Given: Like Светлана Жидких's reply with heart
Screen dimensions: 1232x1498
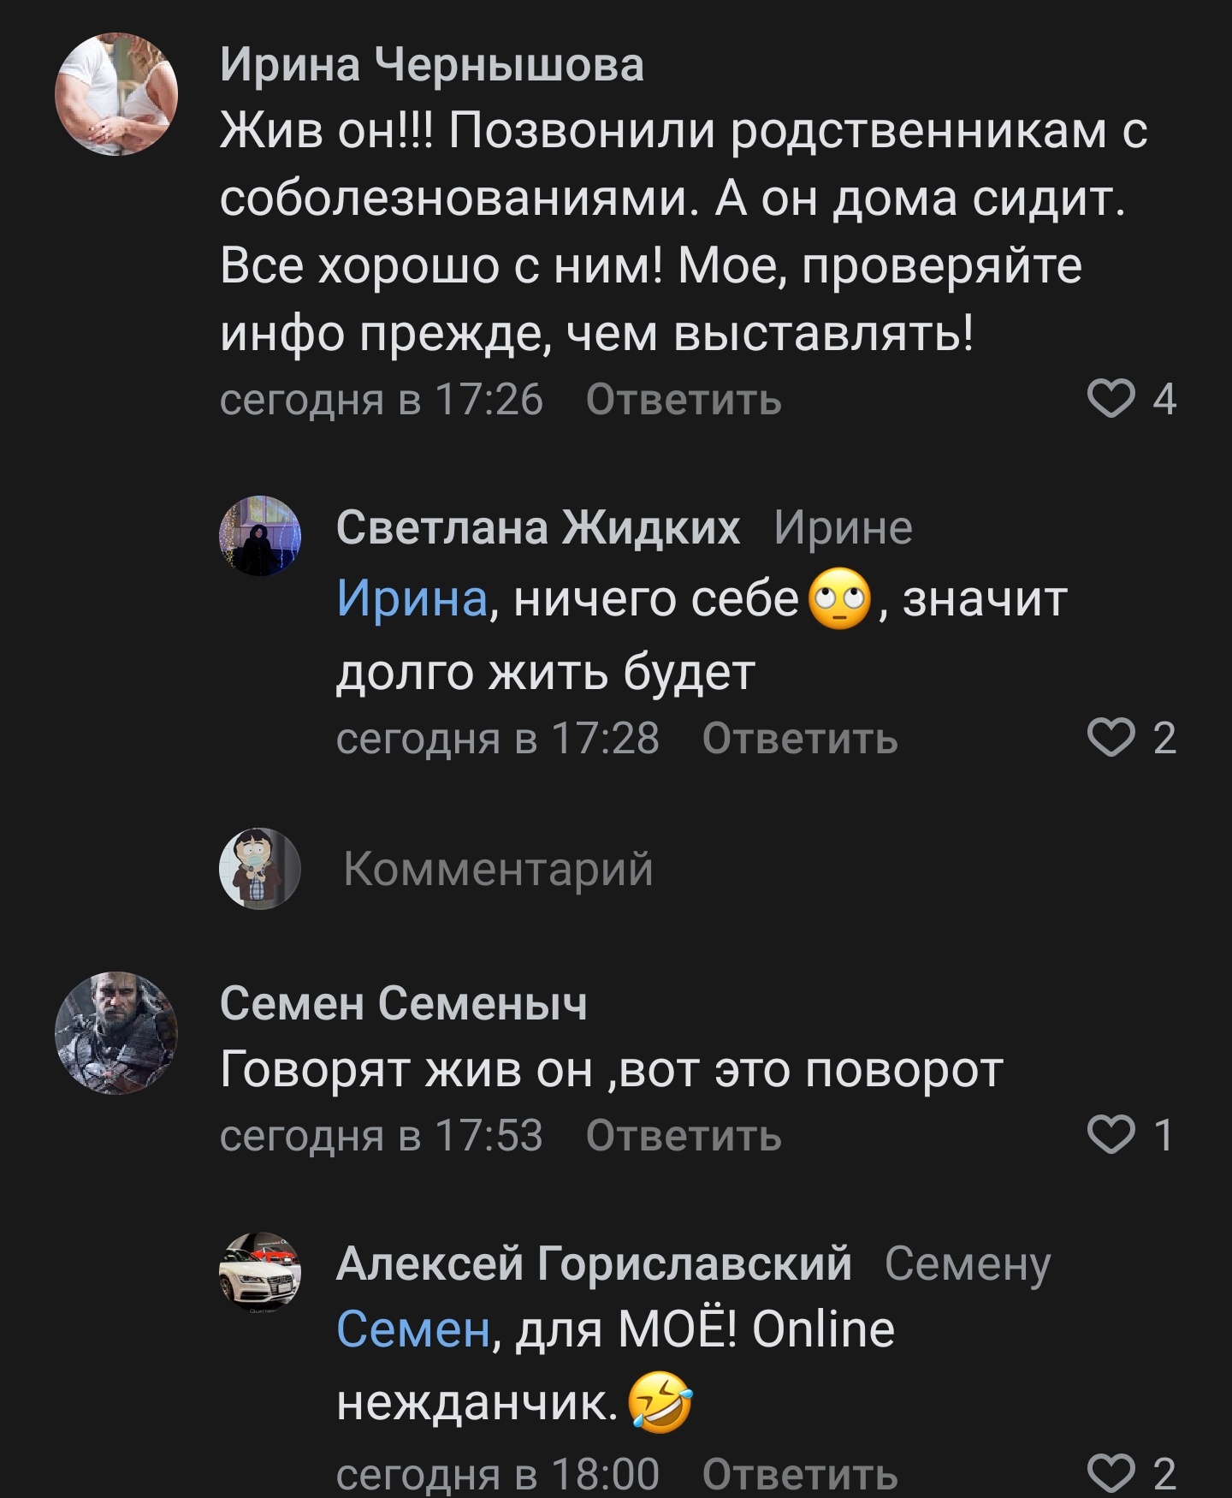Looking at the screenshot, I should tap(1111, 738).
